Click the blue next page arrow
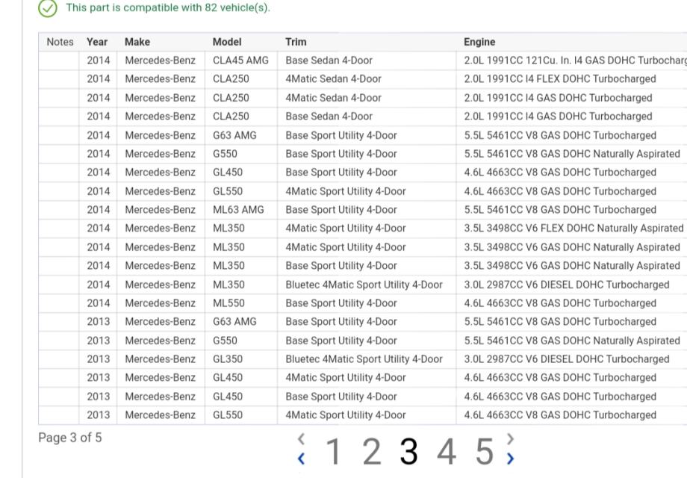Viewport: 687px width, 478px height. pyautogui.click(x=510, y=459)
